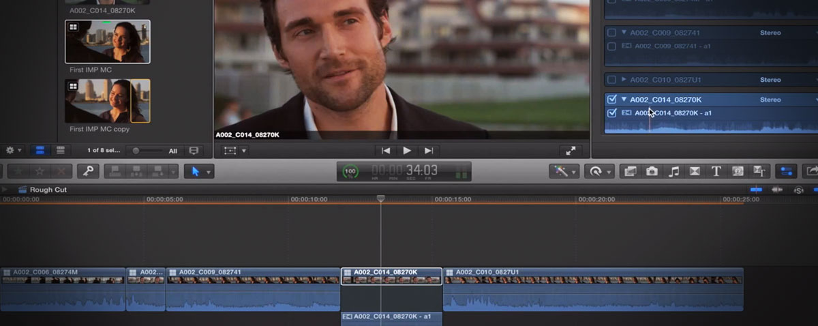Enable the A002_C009_082741 - a1 checkbox

pyautogui.click(x=611, y=46)
